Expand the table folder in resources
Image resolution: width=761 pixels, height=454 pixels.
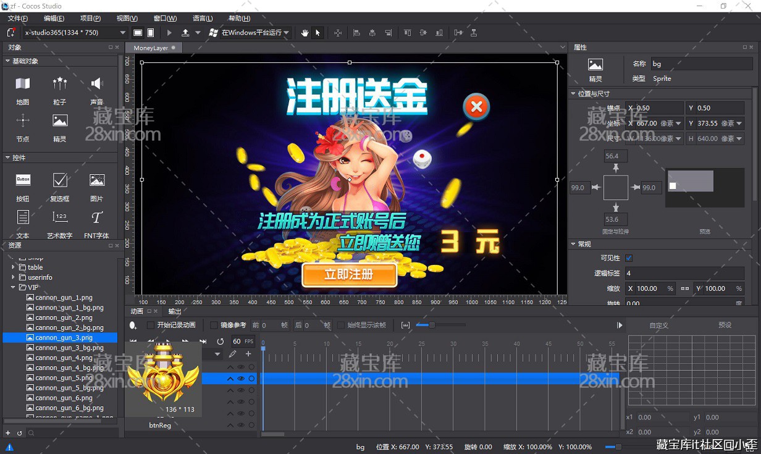point(14,267)
